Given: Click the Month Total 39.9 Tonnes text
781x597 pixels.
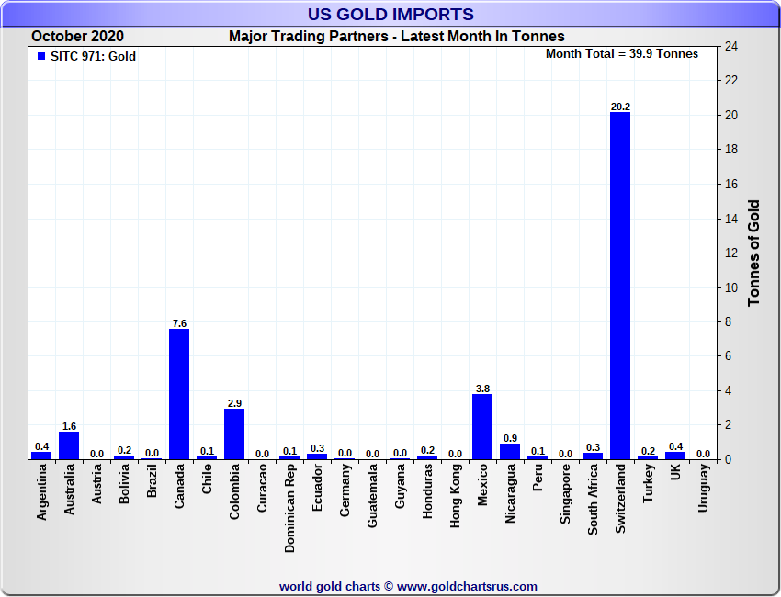Looking at the screenshot, I should pyautogui.click(x=621, y=54).
